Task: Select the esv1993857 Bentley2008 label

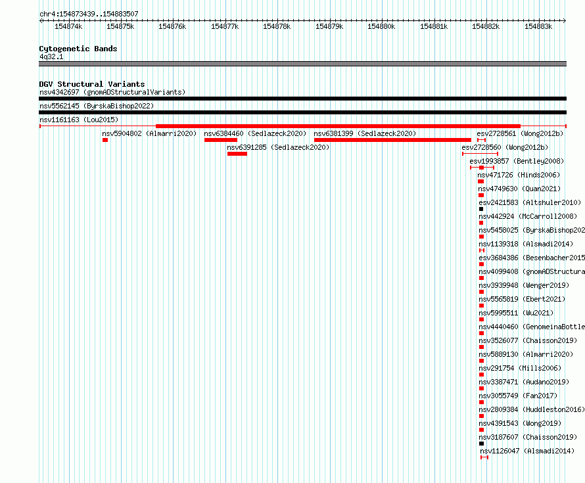Action: [517, 161]
